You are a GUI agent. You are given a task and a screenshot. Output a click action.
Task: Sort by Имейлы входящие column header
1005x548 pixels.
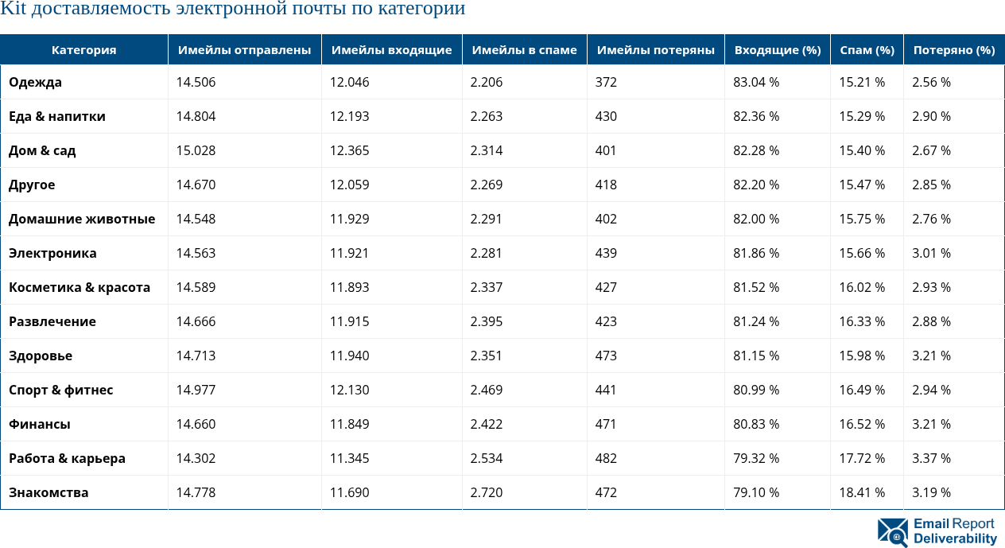[x=391, y=49]
